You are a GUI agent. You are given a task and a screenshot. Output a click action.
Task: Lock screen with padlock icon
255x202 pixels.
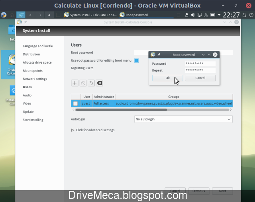pyautogui.click(x=244, y=15)
